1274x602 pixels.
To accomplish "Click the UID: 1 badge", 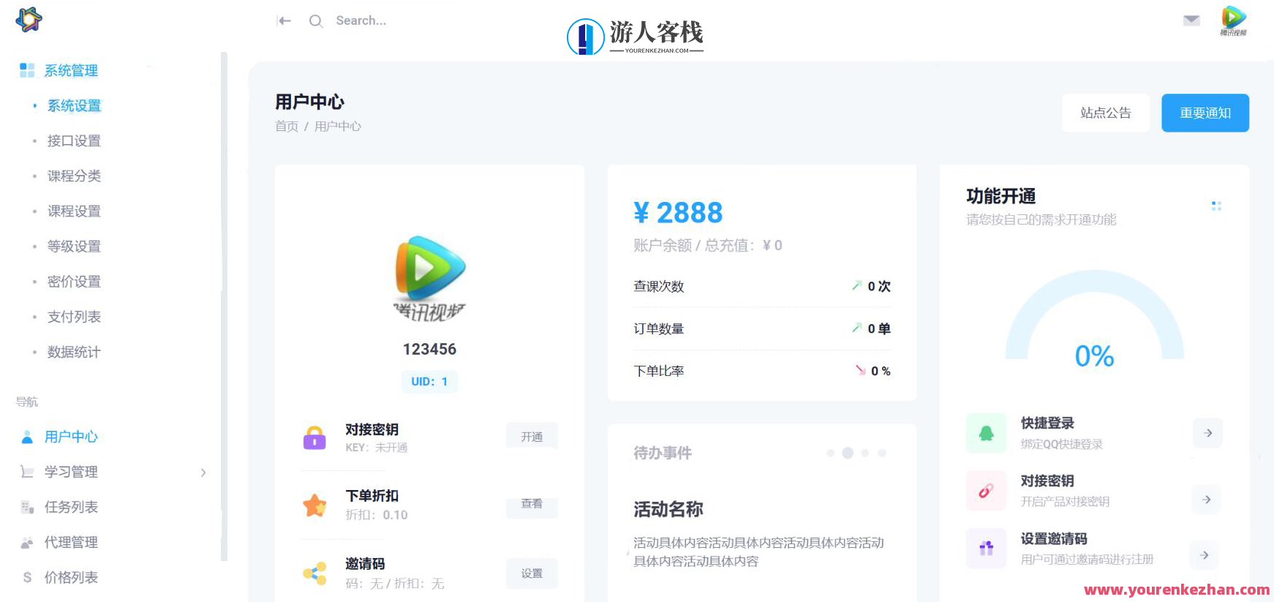I will (429, 381).
